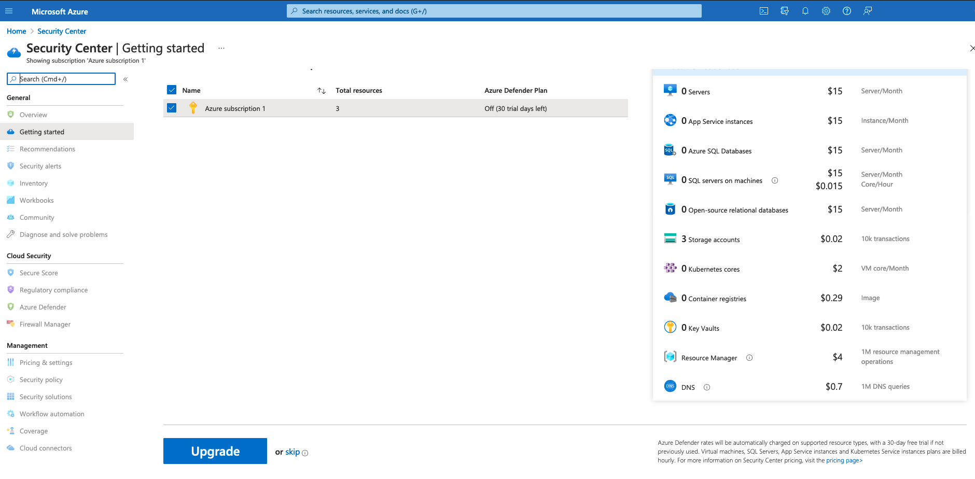Click the Azure Defender Plan column header

(516, 90)
